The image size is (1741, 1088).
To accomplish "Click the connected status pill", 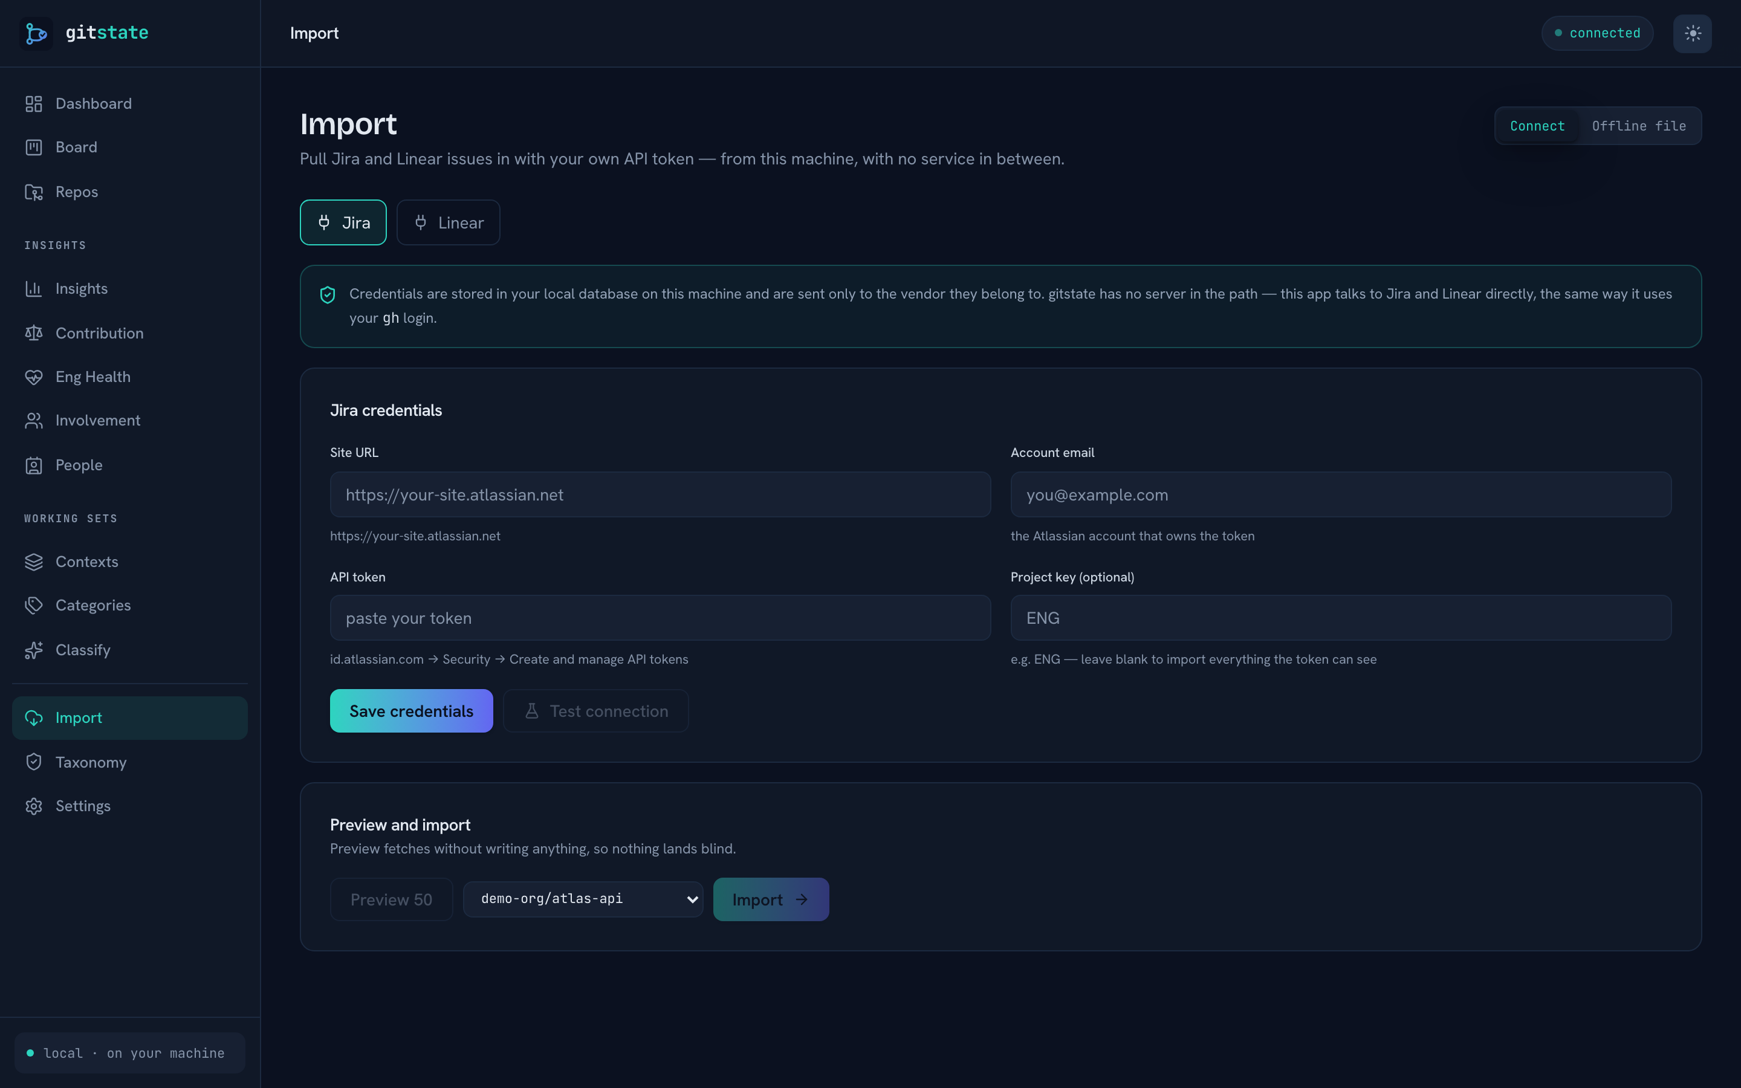I will (x=1597, y=33).
